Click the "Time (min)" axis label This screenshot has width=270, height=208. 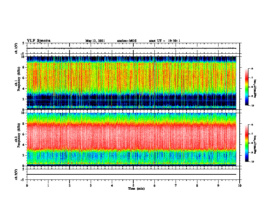pyautogui.click(x=136, y=189)
